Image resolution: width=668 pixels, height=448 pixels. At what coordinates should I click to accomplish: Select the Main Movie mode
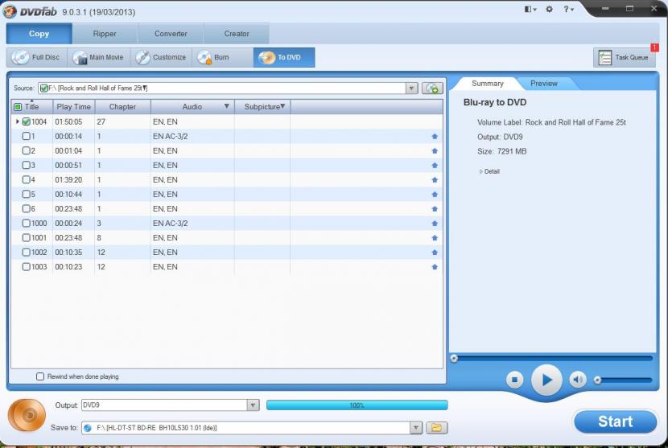tap(99, 57)
